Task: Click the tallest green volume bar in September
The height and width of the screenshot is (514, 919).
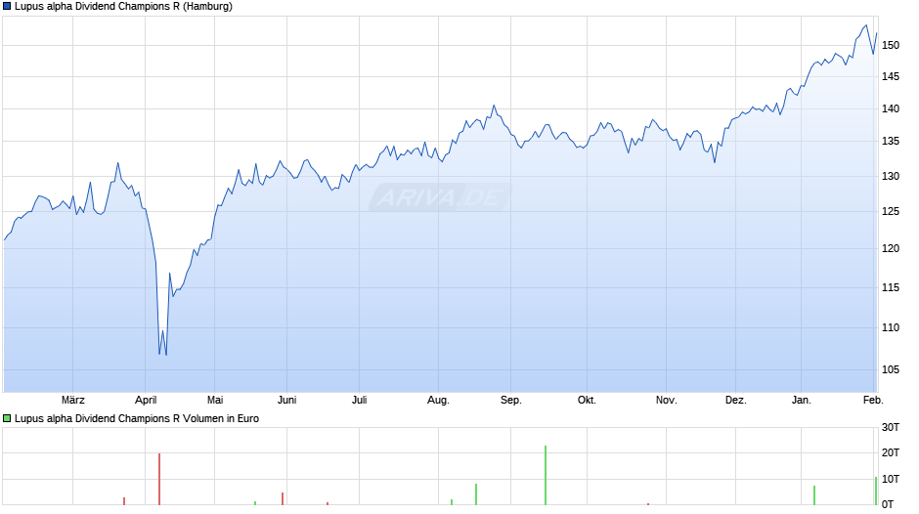Action: click(x=546, y=475)
